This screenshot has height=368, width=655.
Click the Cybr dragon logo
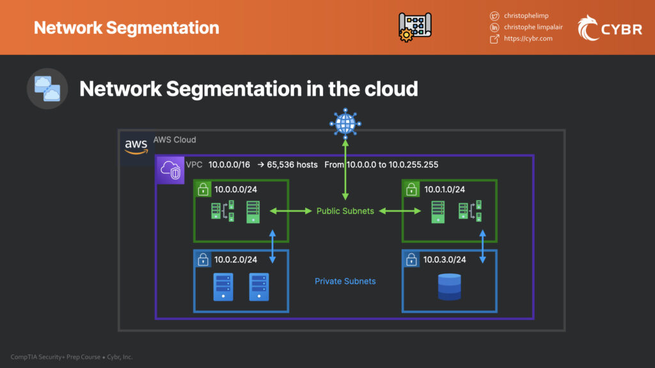click(x=588, y=28)
